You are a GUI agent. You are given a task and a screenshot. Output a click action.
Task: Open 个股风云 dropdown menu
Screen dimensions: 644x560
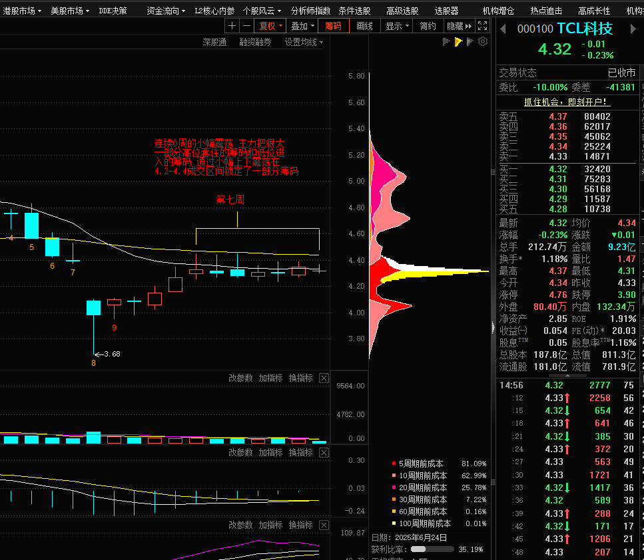[x=262, y=11]
